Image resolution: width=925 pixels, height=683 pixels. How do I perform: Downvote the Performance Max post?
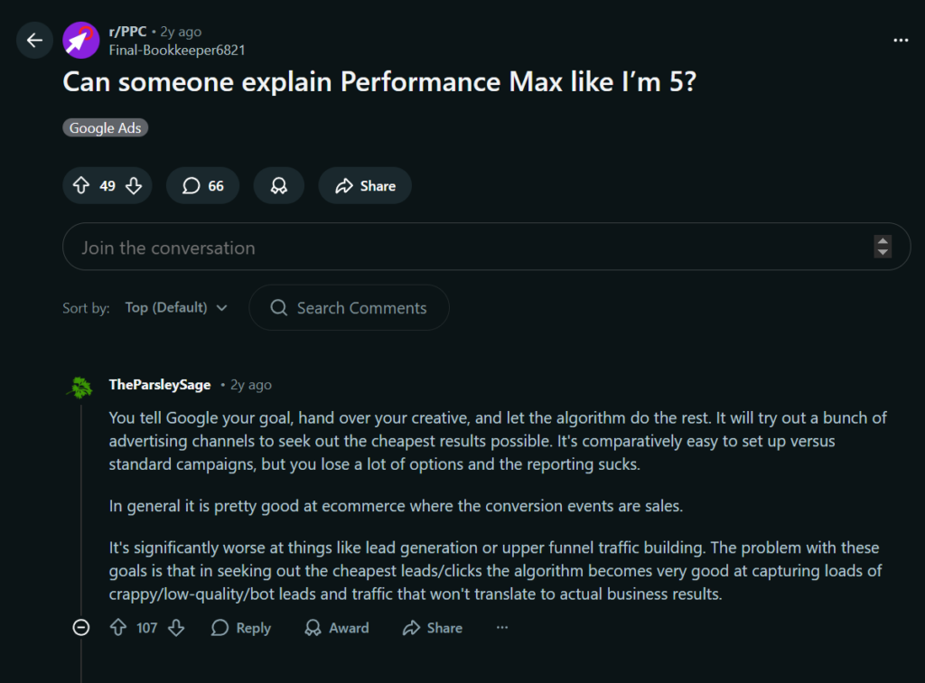coord(134,185)
